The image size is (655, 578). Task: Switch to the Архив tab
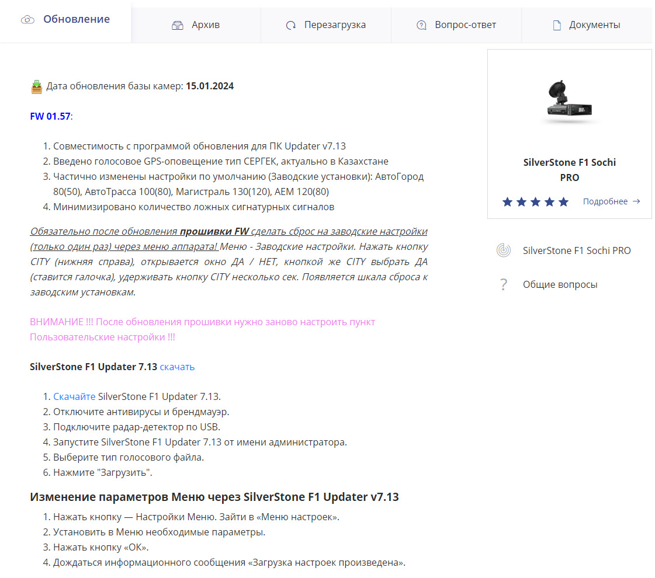pos(196,25)
